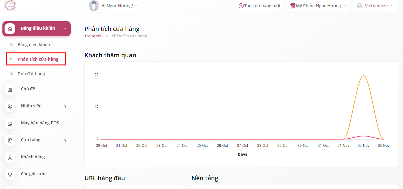Viewport: 403px width, 189px height.
Task: Click the Nhân viên people icon
Action: [10, 106]
